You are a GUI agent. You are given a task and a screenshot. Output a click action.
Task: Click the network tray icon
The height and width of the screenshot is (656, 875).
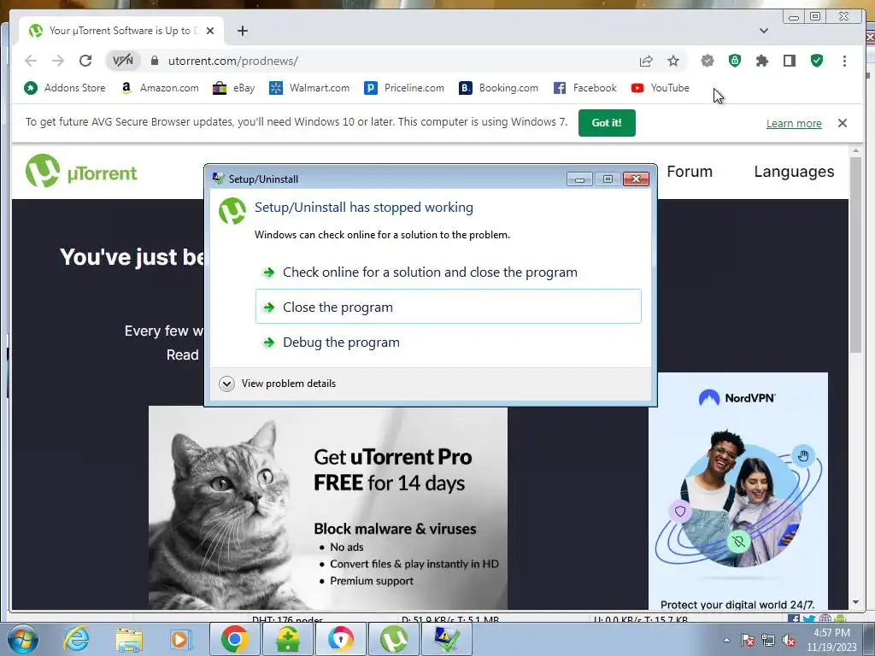coord(768,640)
